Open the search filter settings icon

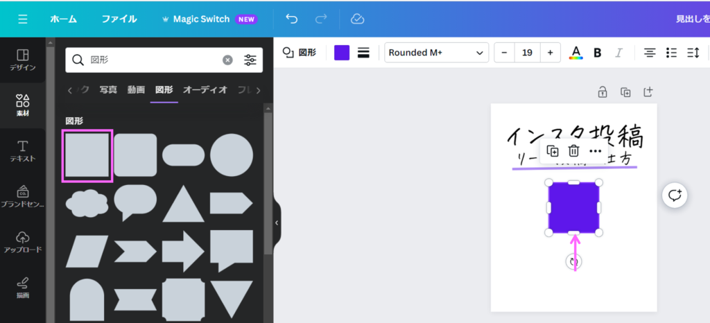[x=250, y=60]
